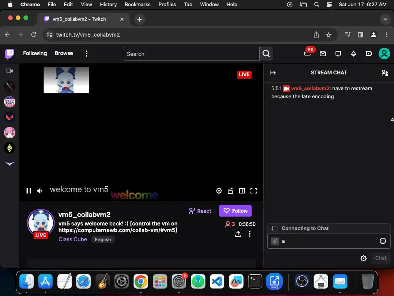The width and height of the screenshot is (394, 296).
Task: Open video player settings gear
Action: tap(219, 191)
